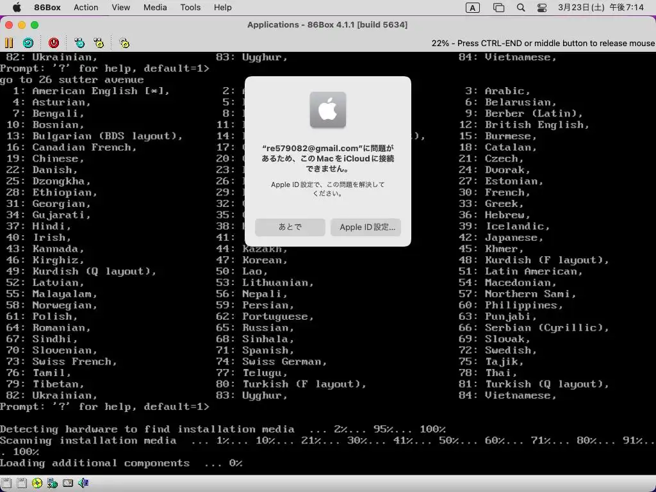Open the 86Box application menu
Viewport: 656px width, 492px height.
click(x=47, y=8)
